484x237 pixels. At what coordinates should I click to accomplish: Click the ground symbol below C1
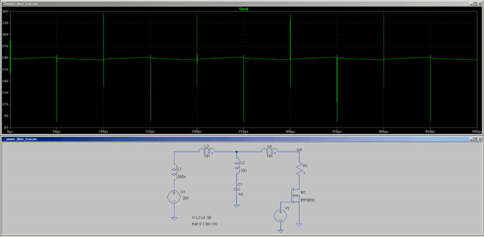tap(237, 206)
